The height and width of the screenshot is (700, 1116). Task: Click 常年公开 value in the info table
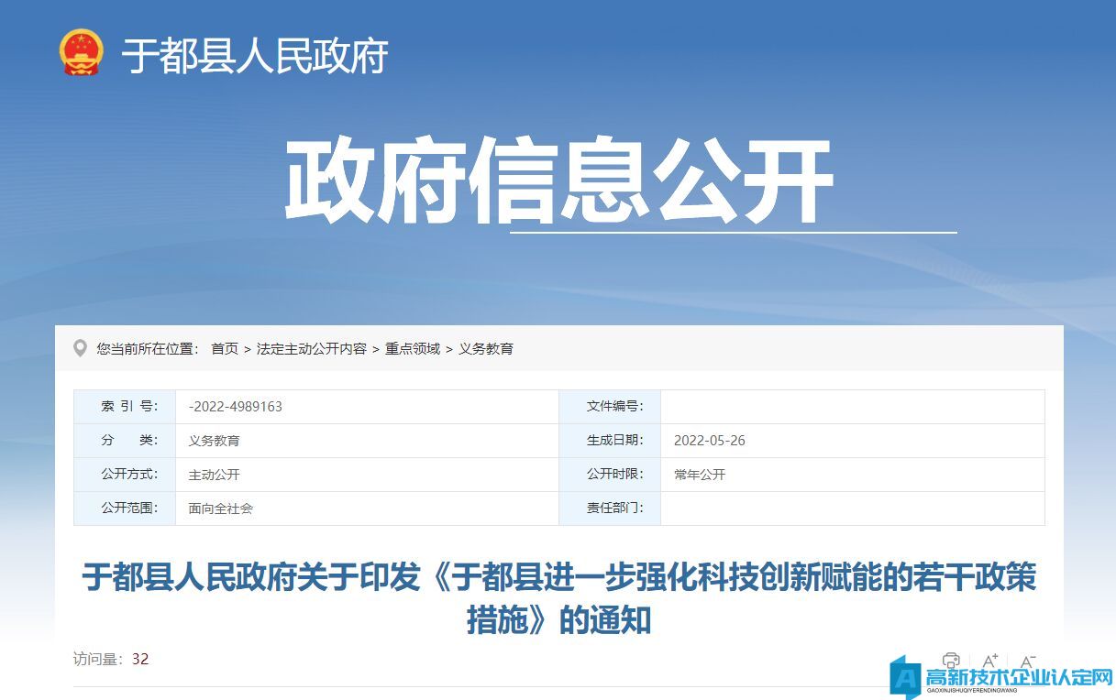click(699, 475)
